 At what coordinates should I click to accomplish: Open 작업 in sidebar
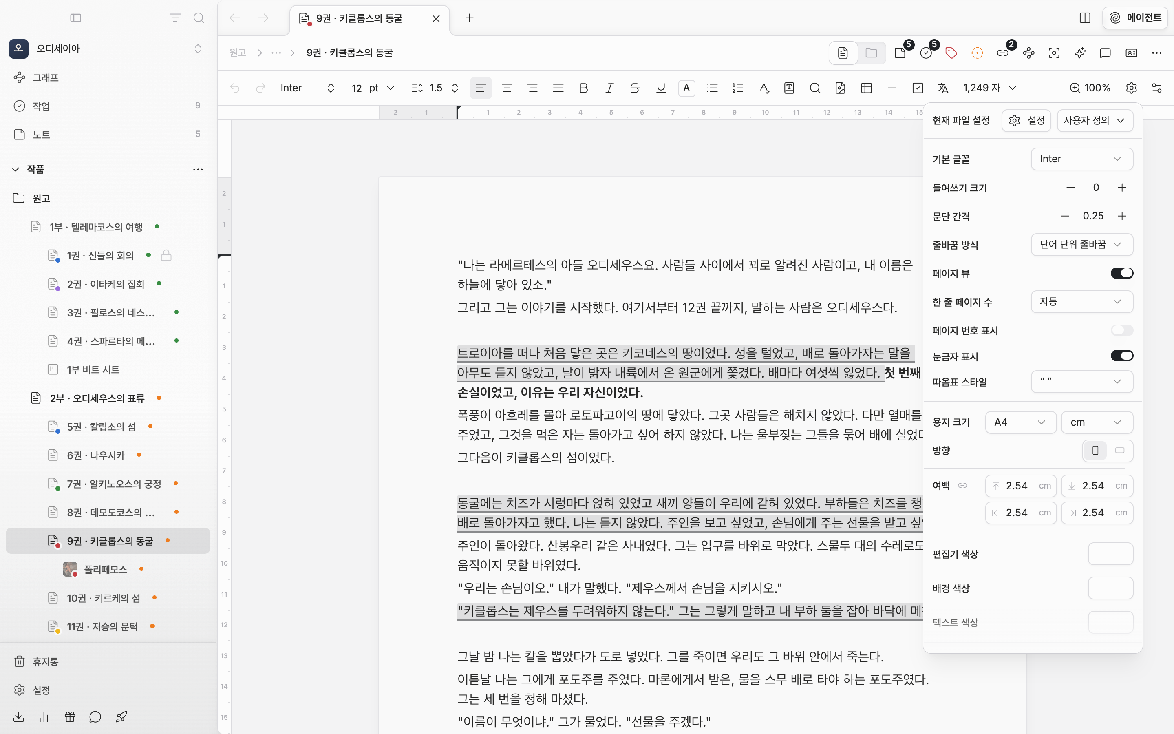tap(108, 106)
